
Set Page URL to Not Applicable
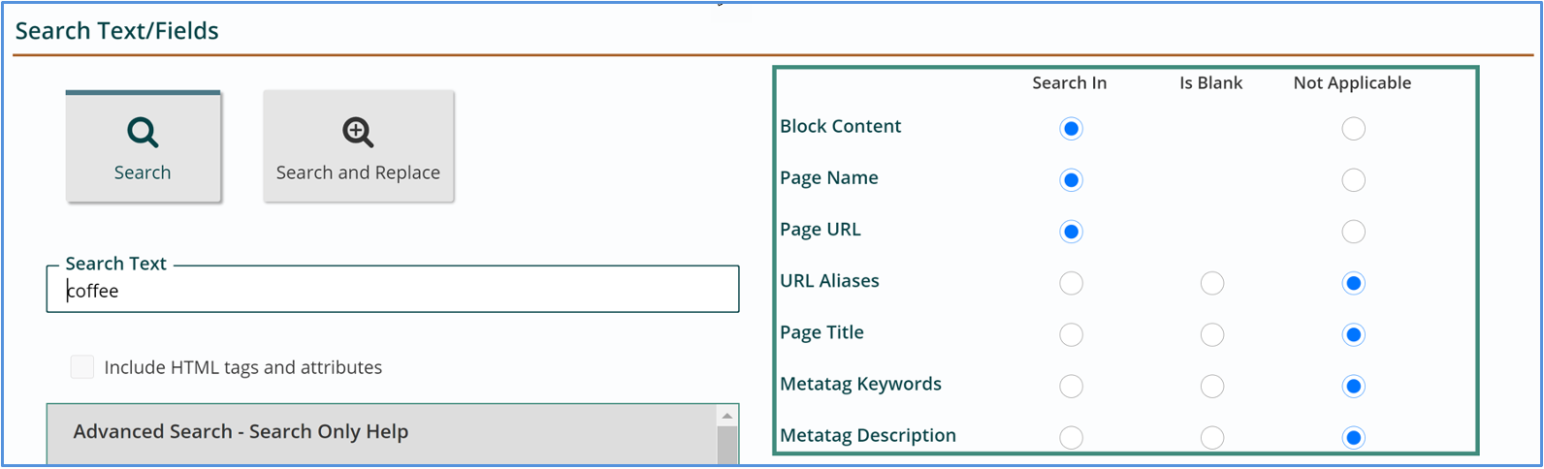click(x=1353, y=232)
